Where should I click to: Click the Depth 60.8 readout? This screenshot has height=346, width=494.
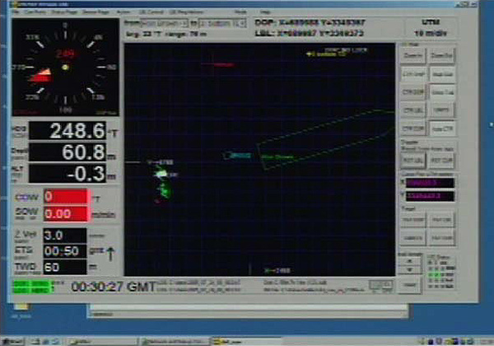click(68, 152)
